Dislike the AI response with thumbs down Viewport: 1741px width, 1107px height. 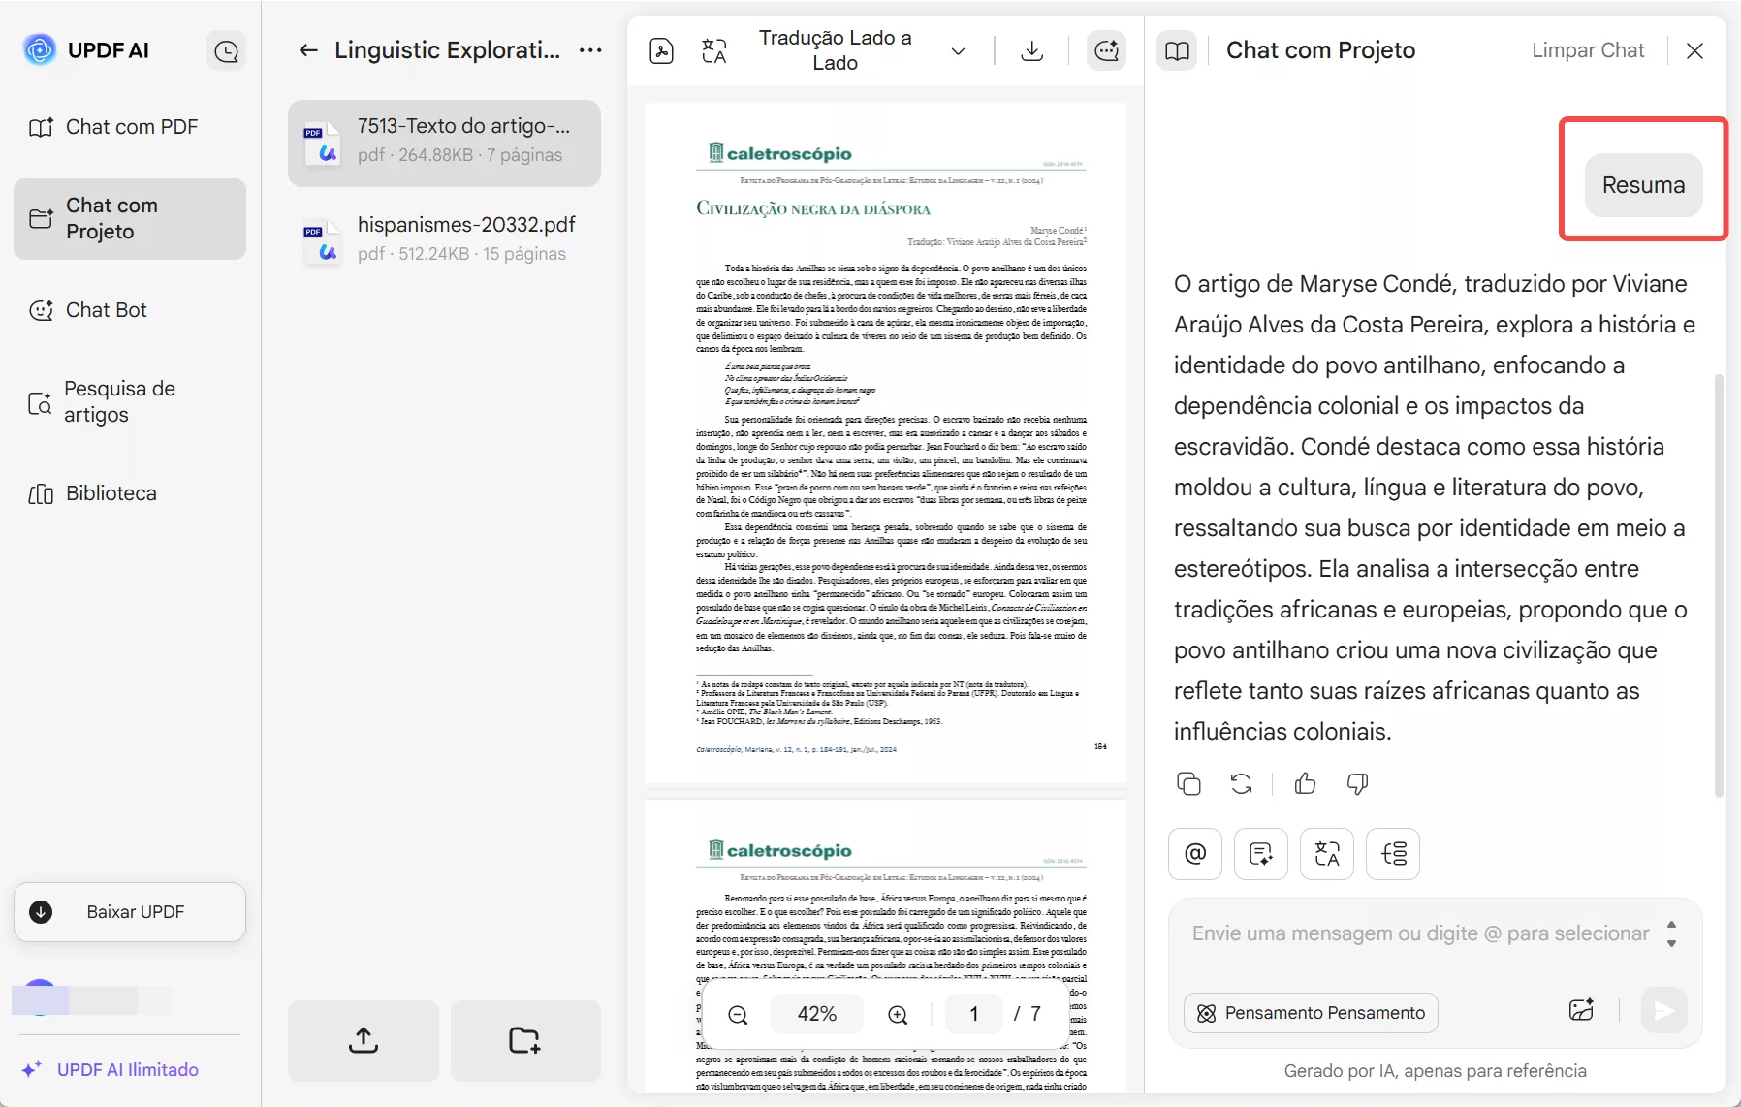click(x=1357, y=783)
